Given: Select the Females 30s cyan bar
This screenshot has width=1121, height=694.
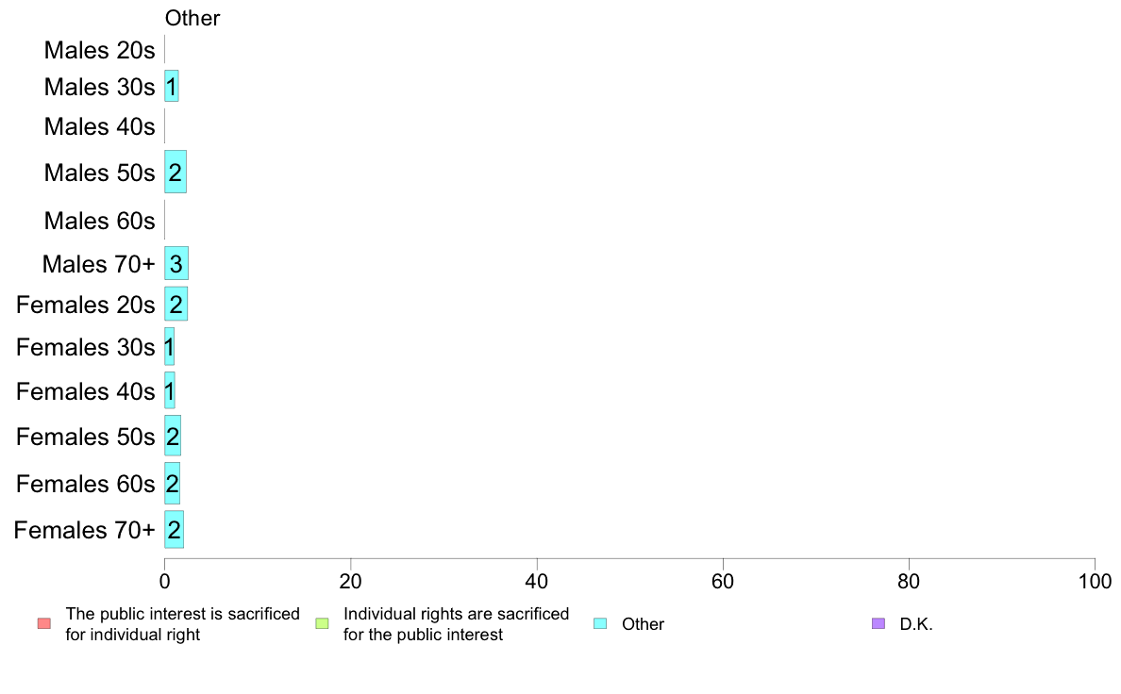Looking at the screenshot, I should coord(170,347).
